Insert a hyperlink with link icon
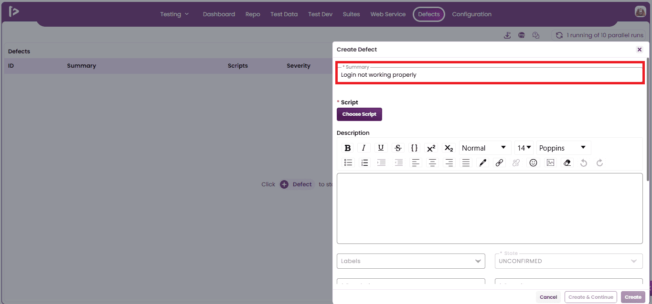The width and height of the screenshot is (652, 304). (x=499, y=163)
